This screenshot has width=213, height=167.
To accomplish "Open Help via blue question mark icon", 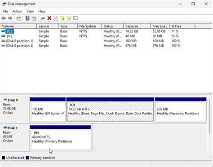I will coord(27,18).
